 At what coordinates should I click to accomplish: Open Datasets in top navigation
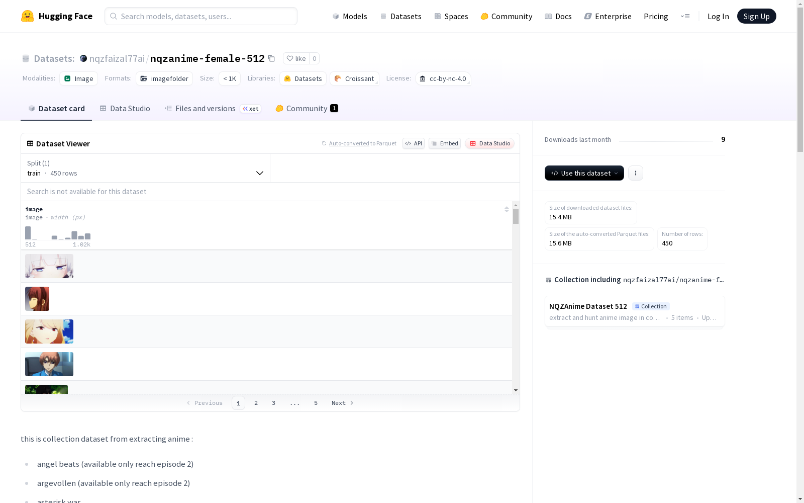coord(400,16)
